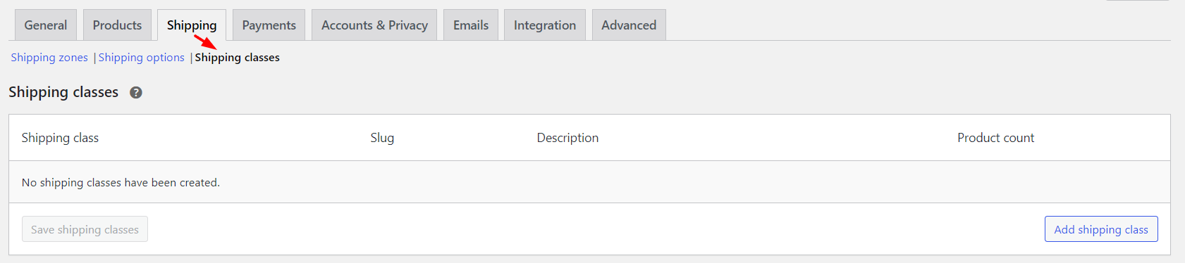Screen dimensions: 1185x263
Task: Open the Shipping options link
Action: [142, 58]
